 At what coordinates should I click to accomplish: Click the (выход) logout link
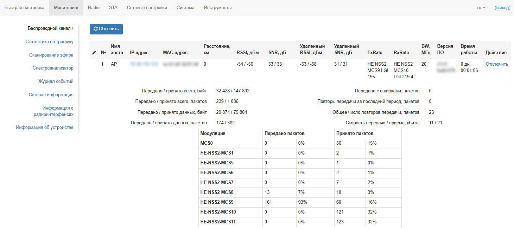tap(502, 8)
